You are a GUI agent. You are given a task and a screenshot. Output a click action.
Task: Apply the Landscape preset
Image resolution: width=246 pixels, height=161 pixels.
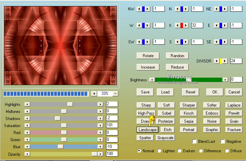point(147,130)
